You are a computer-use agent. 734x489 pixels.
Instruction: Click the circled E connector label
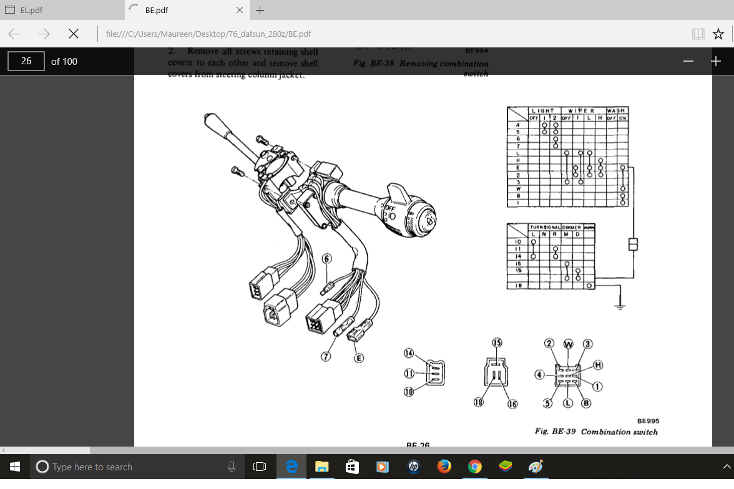(x=358, y=358)
